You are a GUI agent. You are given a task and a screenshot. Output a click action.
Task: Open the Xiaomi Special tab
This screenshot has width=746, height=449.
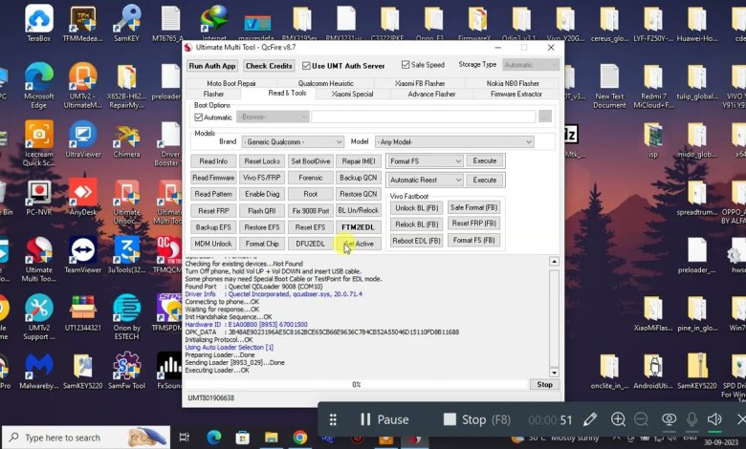click(352, 94)
